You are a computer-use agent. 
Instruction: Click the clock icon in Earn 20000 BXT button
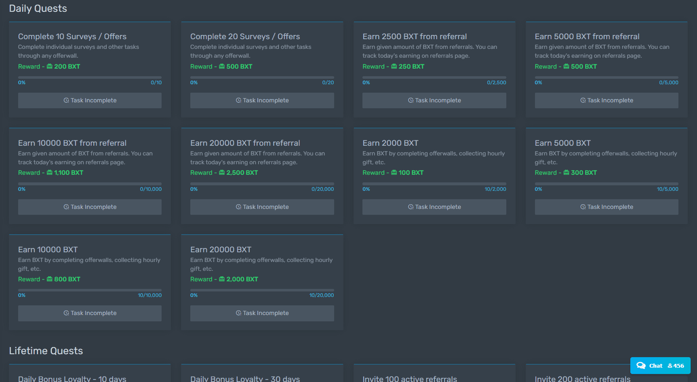[238, 313]
